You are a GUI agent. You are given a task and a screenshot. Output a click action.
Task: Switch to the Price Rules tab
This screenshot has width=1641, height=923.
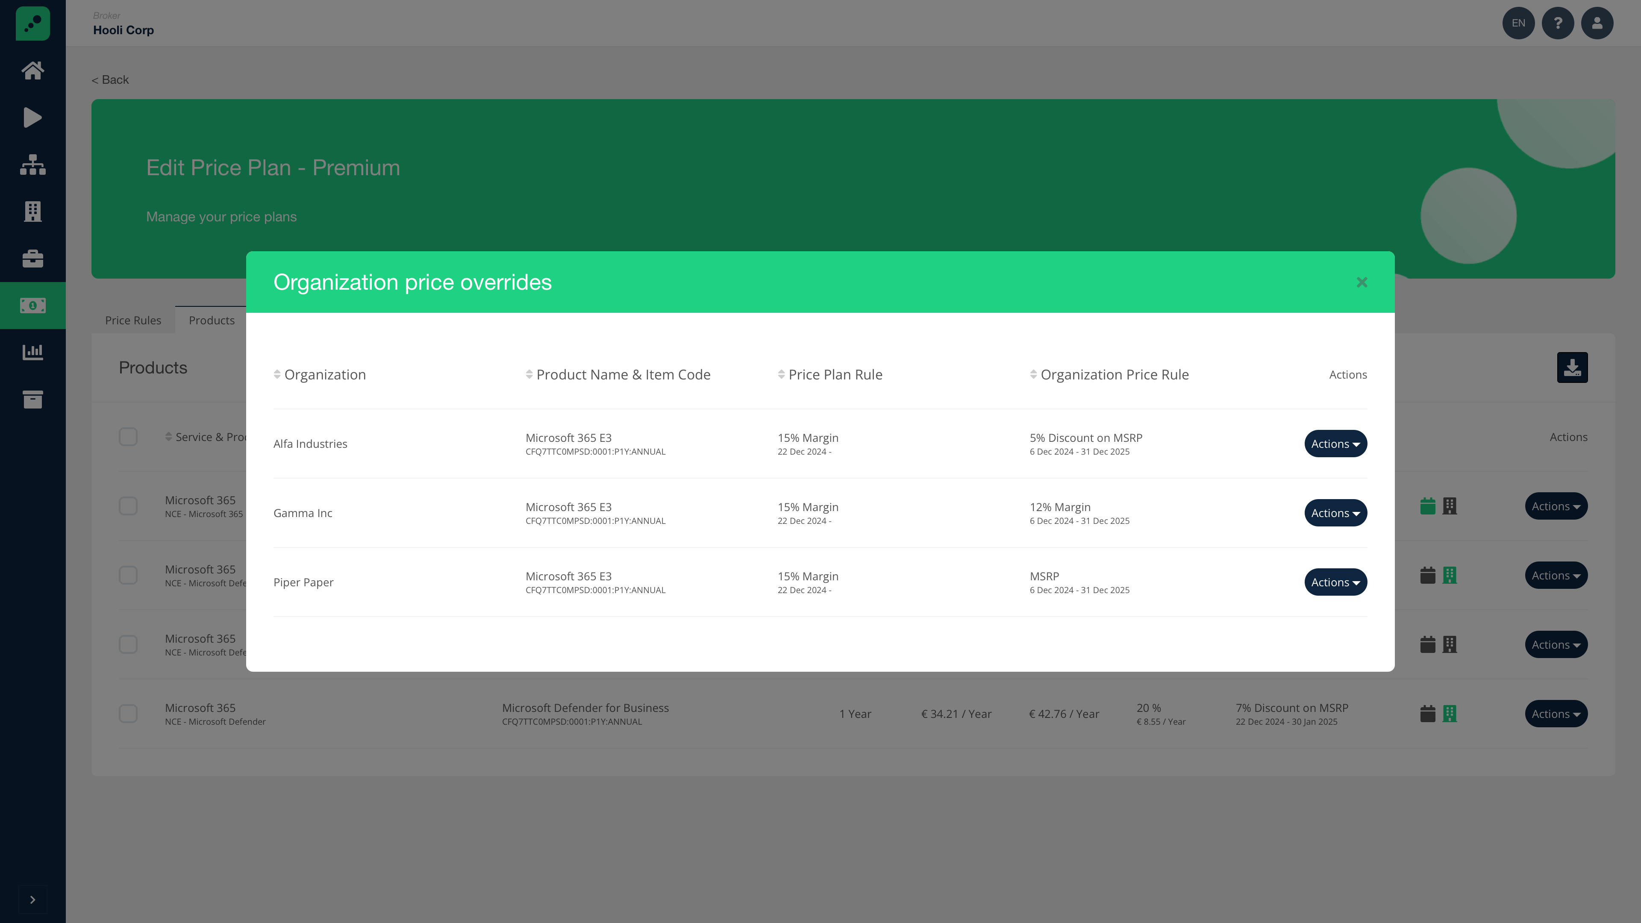pos(133,320)
